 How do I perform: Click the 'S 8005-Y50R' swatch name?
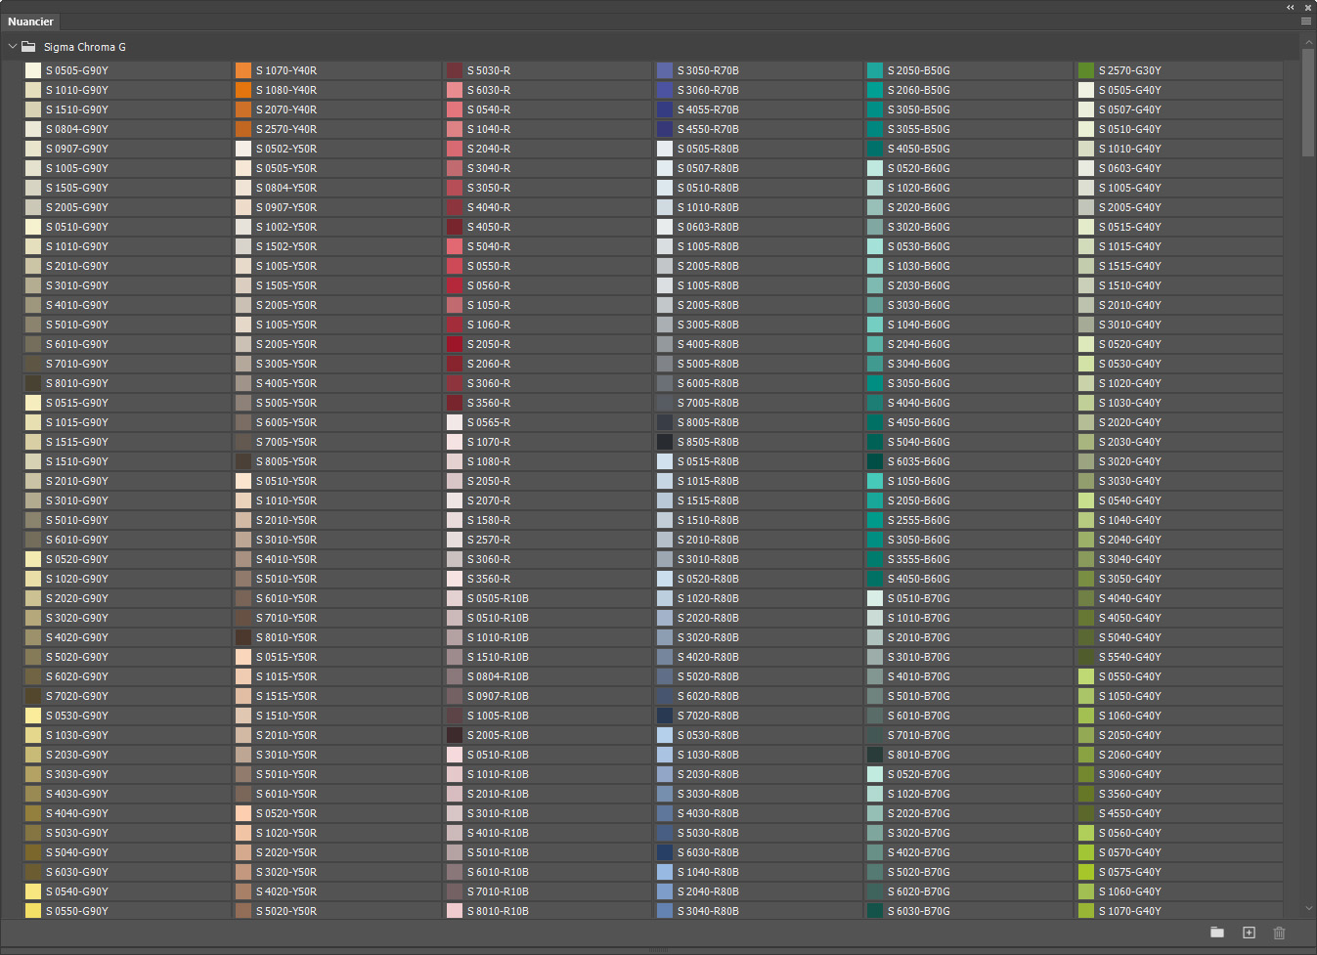(x=286, y=461)
